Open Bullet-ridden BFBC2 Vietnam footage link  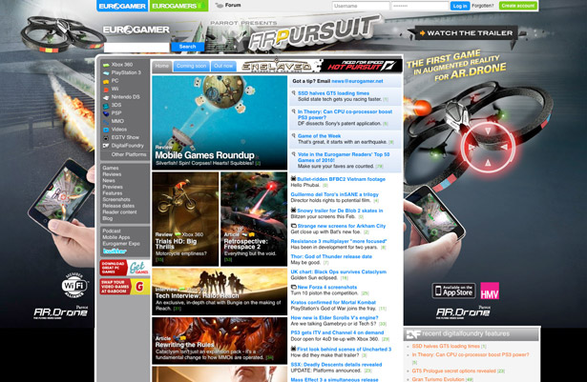point(341,179)
